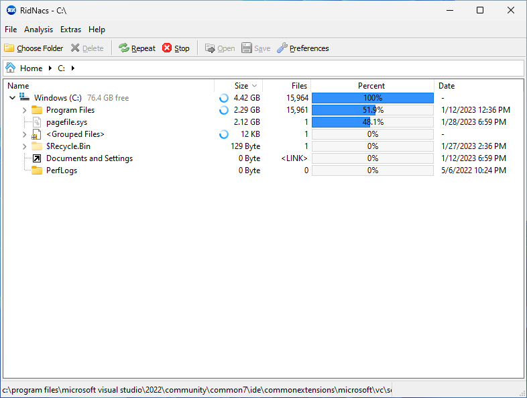
Task: Click the 76.4 GB free text
Action: 108,98
